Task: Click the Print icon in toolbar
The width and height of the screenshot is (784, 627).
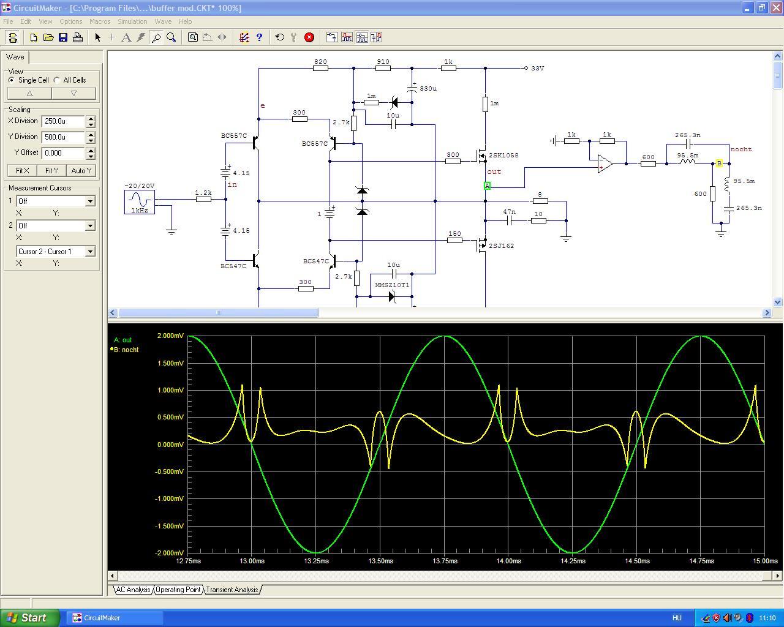Action: coord(78,37)
